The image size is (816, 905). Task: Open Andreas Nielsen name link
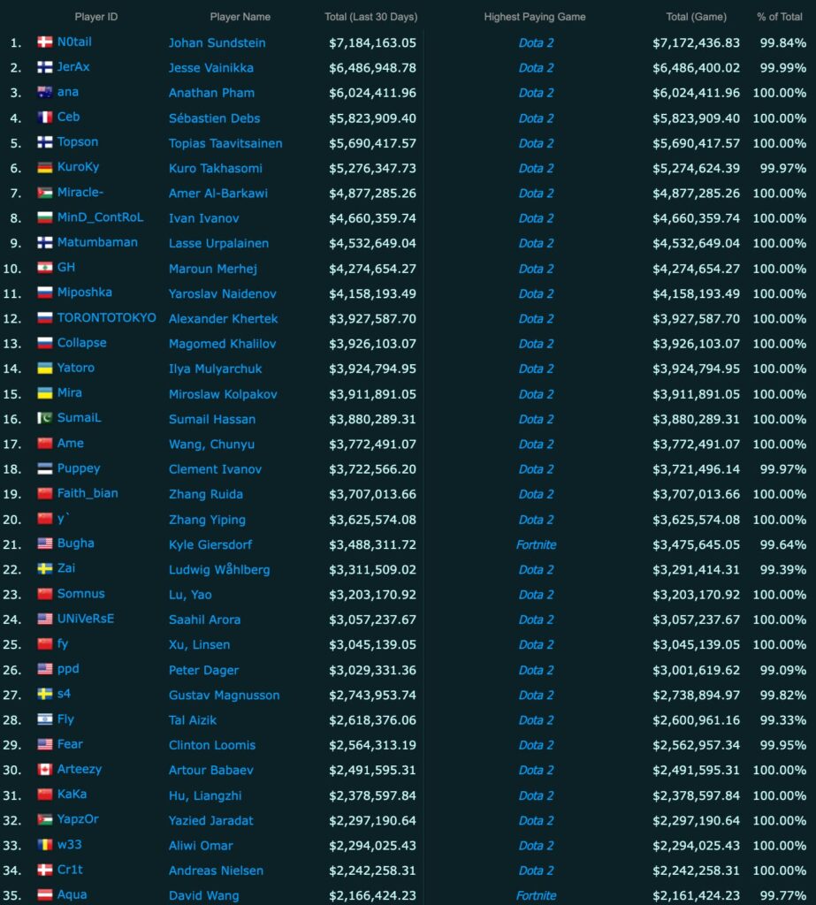click(x=216, y=871)
